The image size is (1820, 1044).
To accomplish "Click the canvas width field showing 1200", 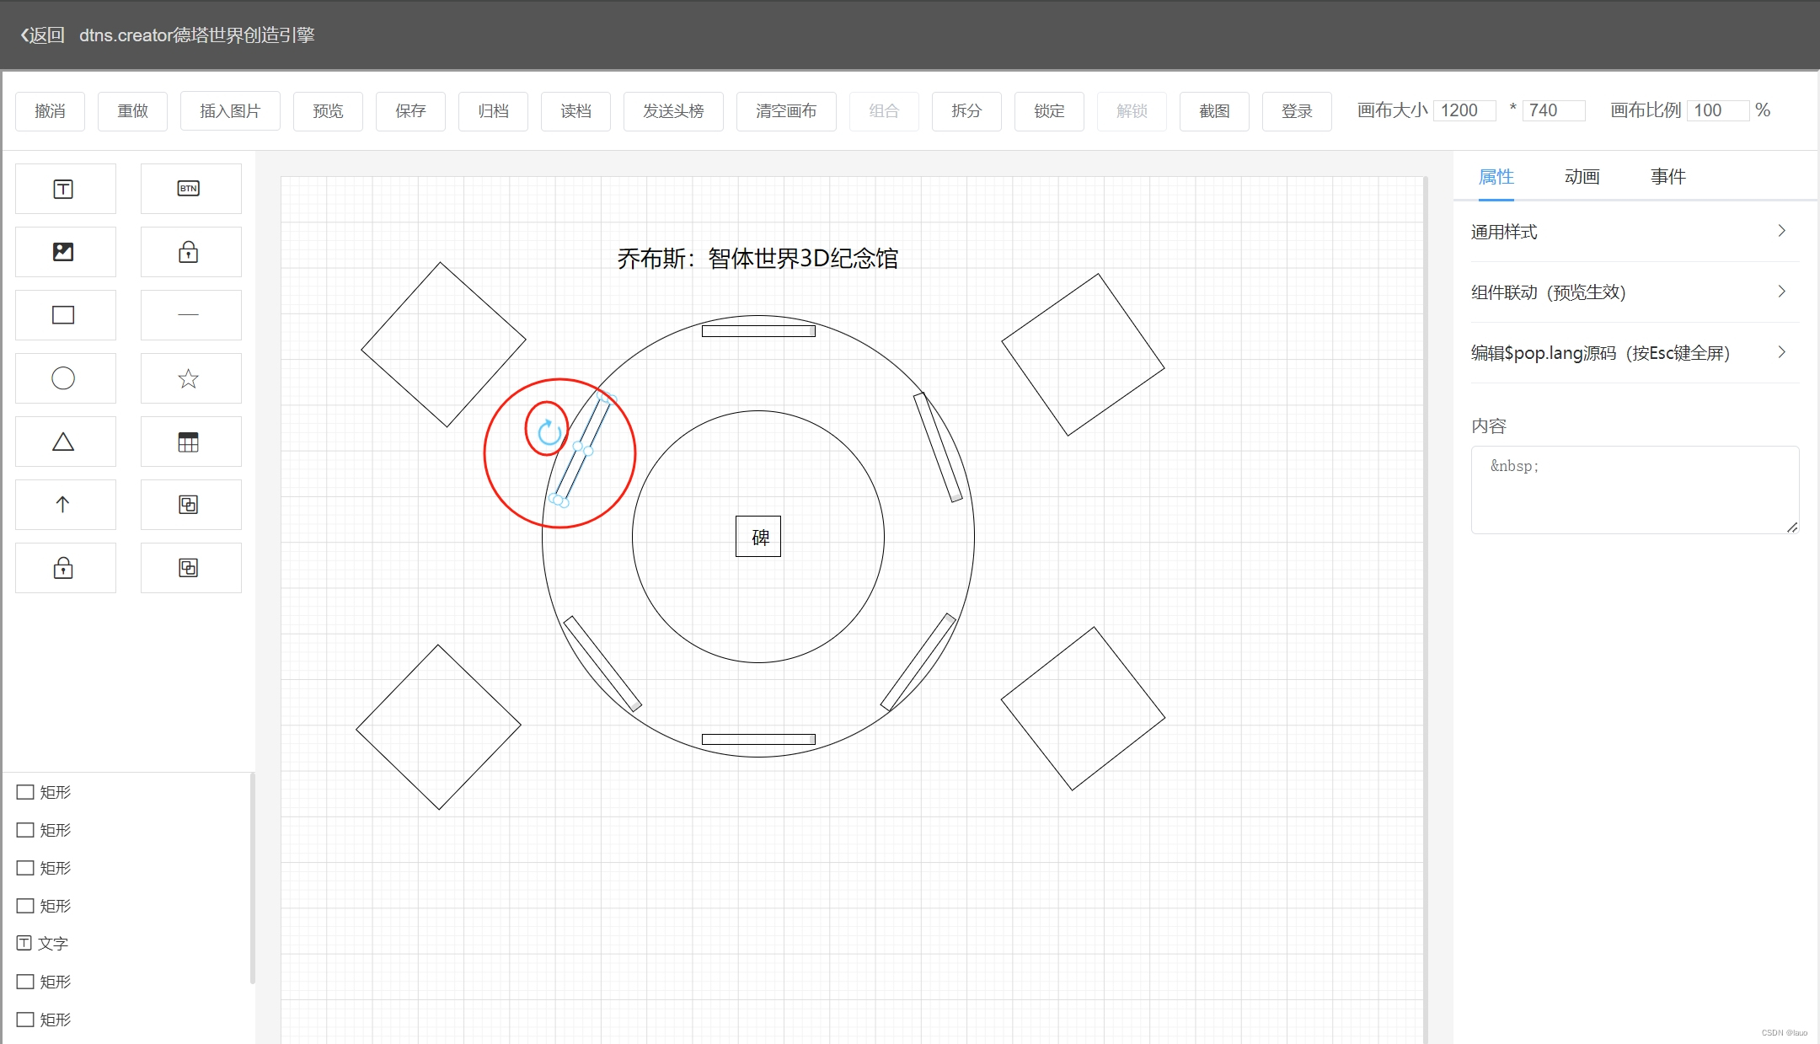I will tap(1464, 110).
